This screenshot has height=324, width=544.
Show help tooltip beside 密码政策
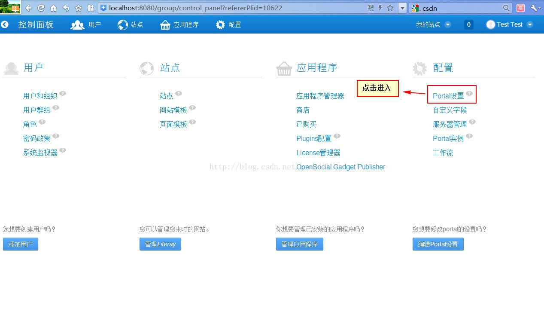click(x=56, y=136)
